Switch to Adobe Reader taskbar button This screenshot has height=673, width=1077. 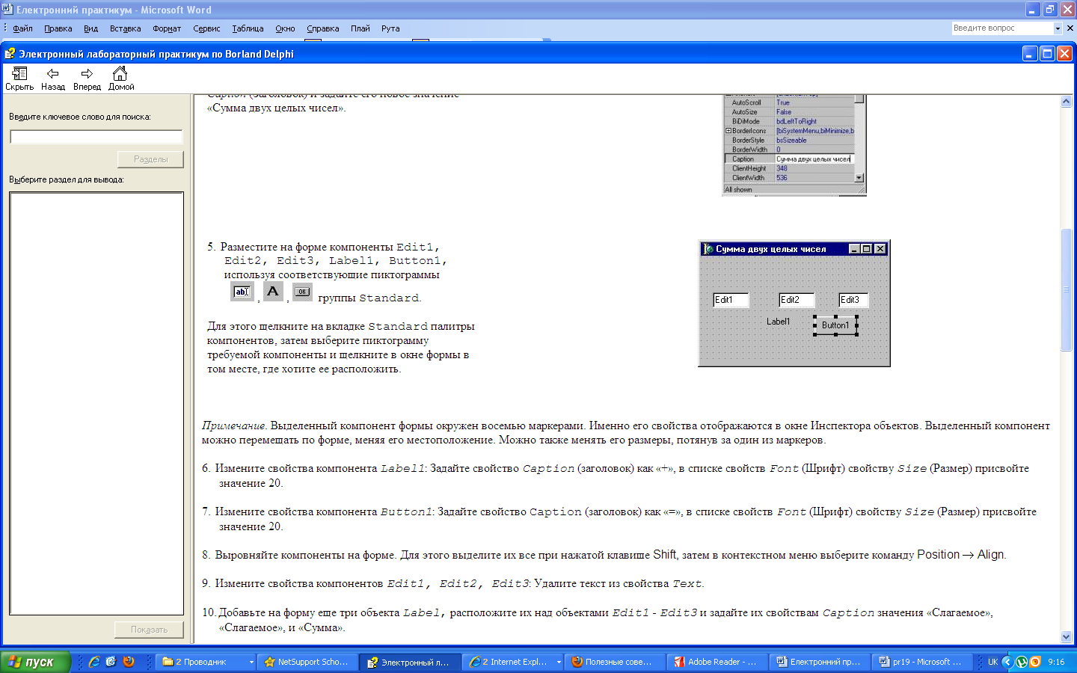(717, 662)
